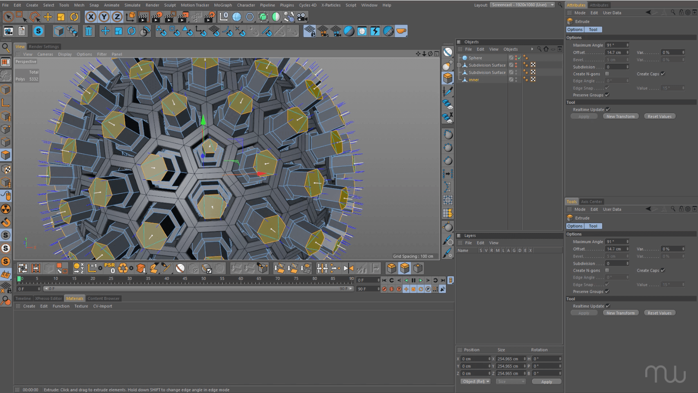This screenshot has height=393, width=698.
Task: Open the MoGraph menu
Action: pos(223,5)
